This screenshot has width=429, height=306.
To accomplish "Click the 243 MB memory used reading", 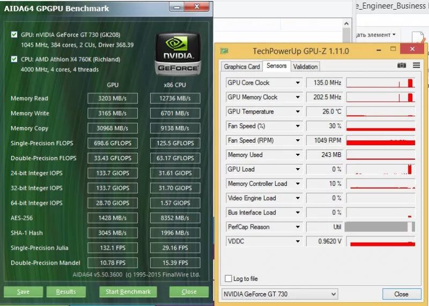I will click(x=324, y=155).
